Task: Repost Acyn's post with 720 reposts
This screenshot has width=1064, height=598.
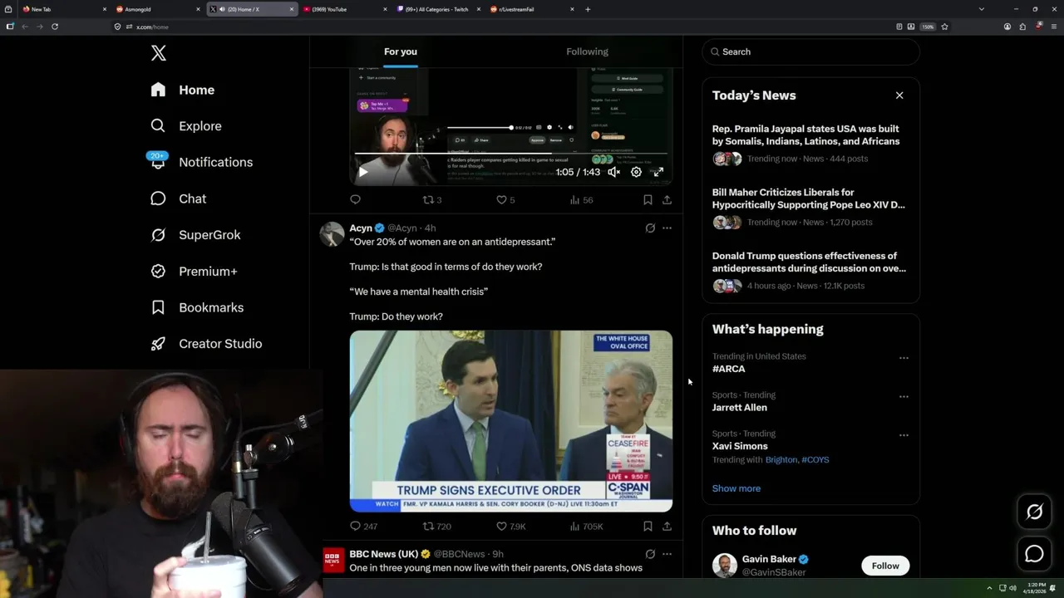Action: click(437, 527)
